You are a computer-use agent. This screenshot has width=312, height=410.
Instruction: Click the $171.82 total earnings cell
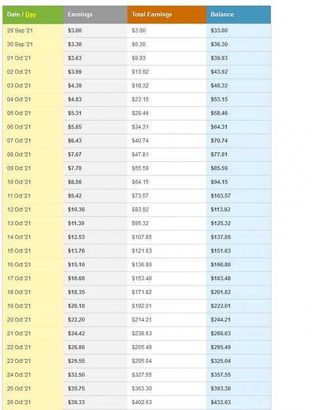(166, 293)
